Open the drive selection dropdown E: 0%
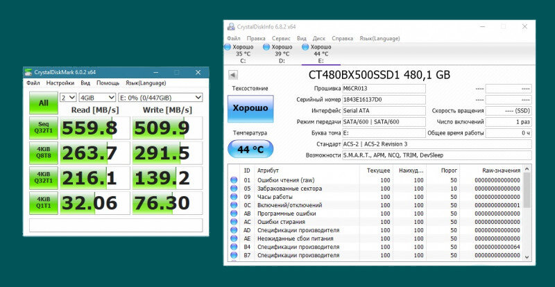 coord(160,97)
